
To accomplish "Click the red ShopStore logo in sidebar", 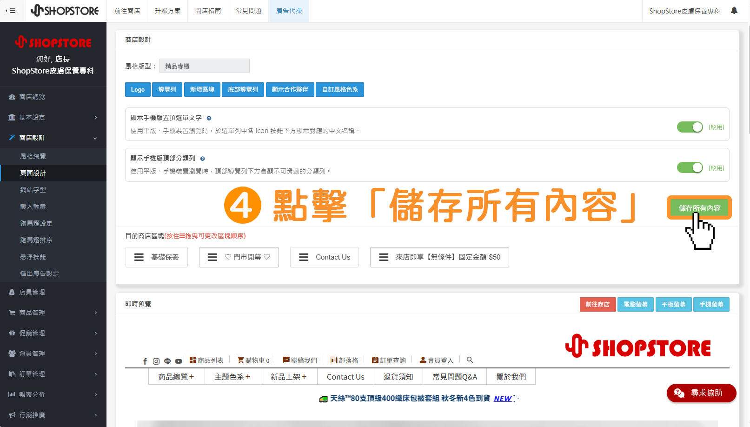I will (53, 42).
